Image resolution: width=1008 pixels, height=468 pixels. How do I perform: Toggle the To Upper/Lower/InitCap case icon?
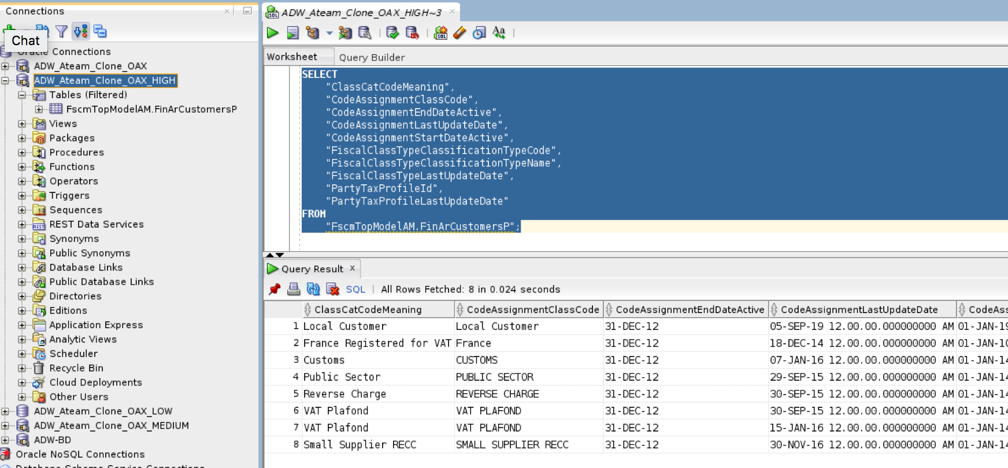499,33
